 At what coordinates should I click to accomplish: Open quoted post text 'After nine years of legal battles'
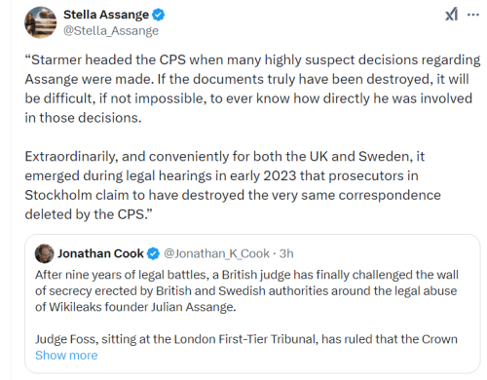(246, 290)
